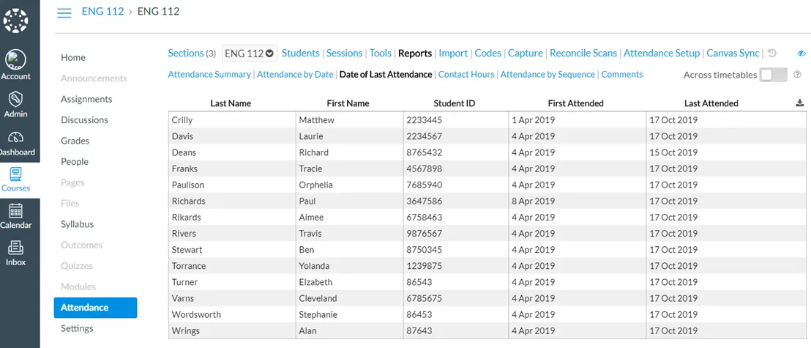Viewport: 811px width, 348px height.
Task: Open the Capture tab
Action: point(526,53)
